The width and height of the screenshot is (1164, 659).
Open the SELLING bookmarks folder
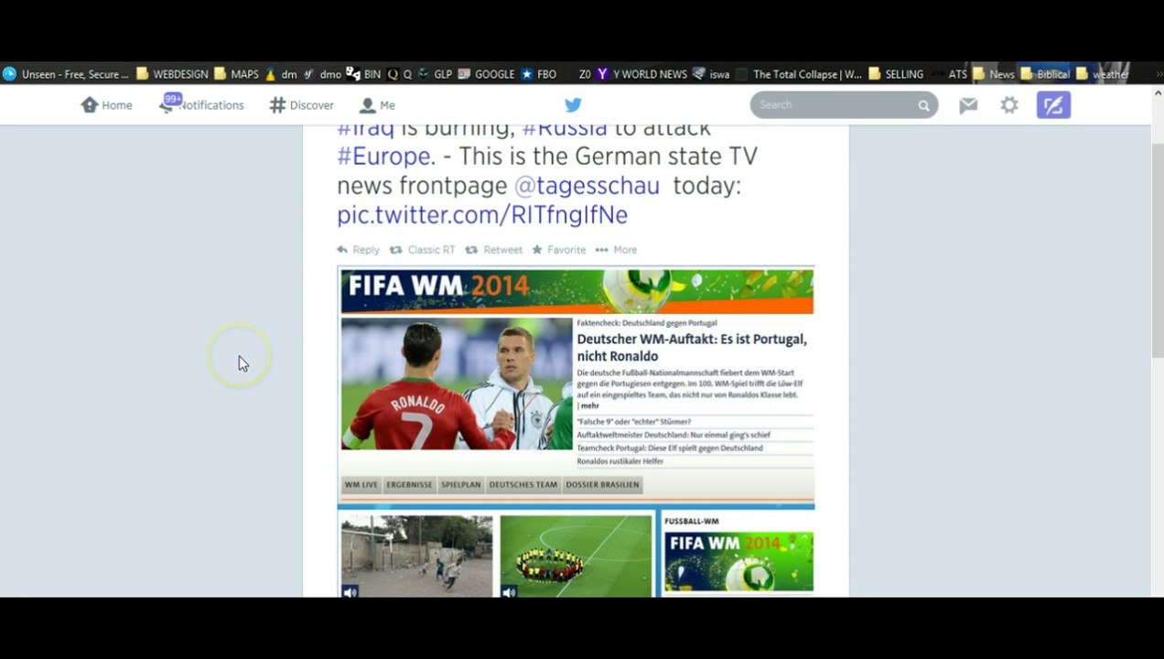pos(896,74)
